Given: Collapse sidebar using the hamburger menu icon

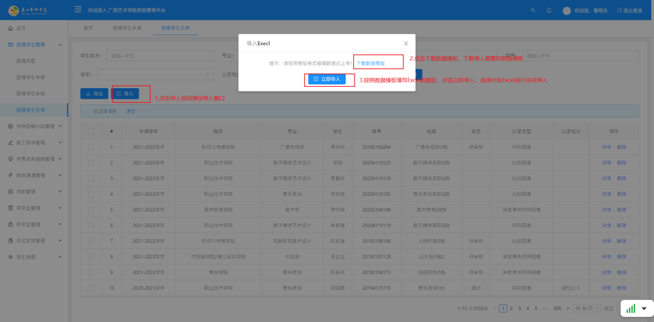Looking at the screenshot, I should 78,10.
